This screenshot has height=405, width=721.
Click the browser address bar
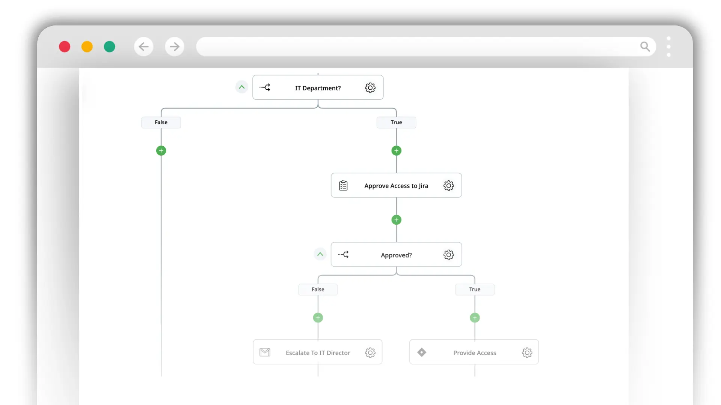click(413, 46)
